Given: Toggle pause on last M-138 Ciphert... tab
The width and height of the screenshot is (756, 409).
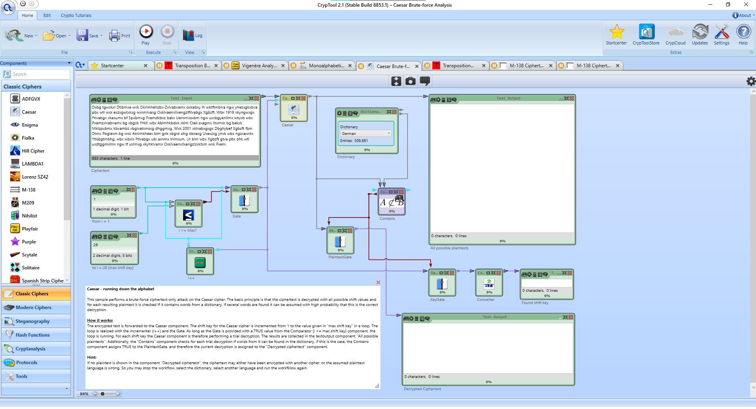Looking at the screenshot, I should point(561,66).
